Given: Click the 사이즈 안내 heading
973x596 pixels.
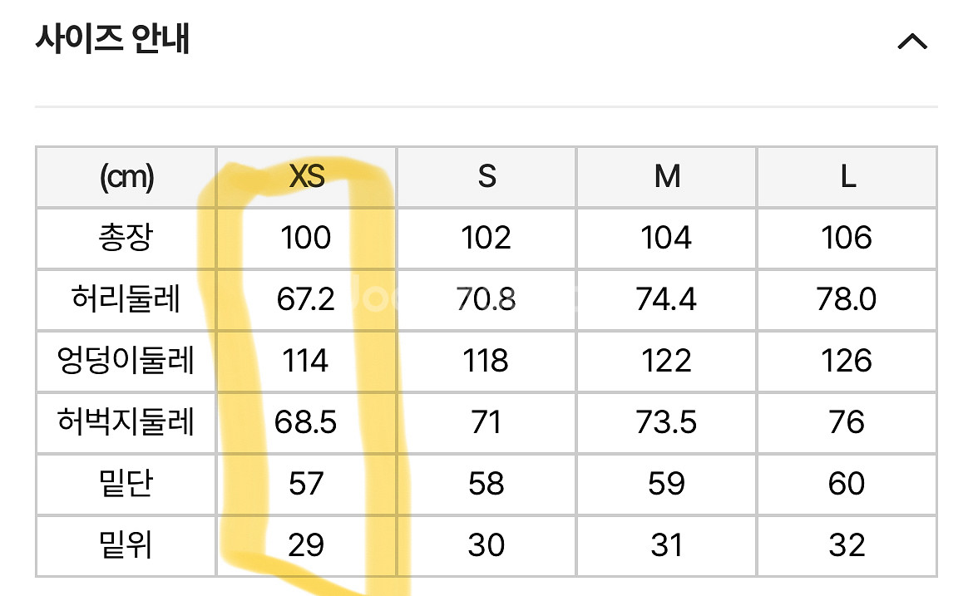Looking at the screenshot, I should 112,38.
